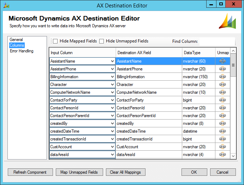
Task: Click unmap icon for CustAccount row
Action: pyautogui.click(x=222, y=147)
